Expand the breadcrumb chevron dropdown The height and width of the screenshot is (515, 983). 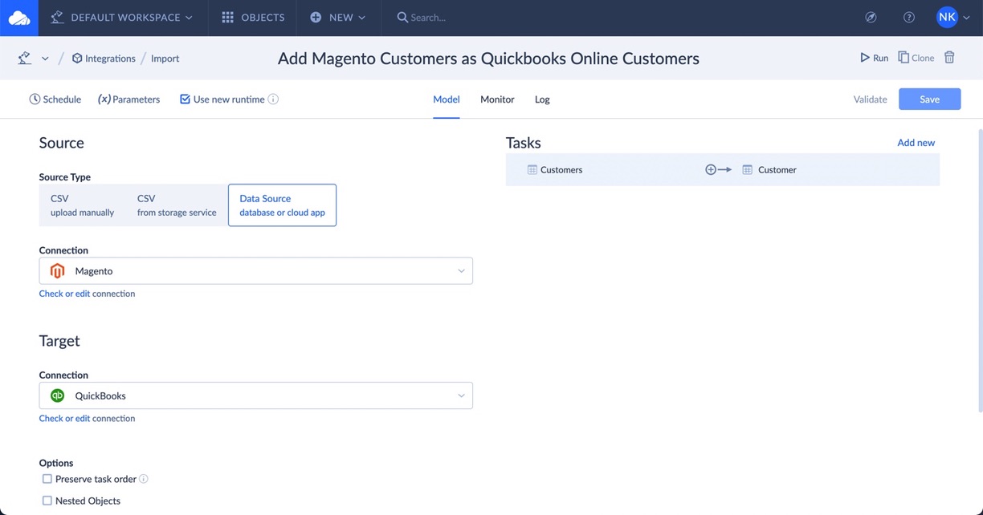click(45, 59)
